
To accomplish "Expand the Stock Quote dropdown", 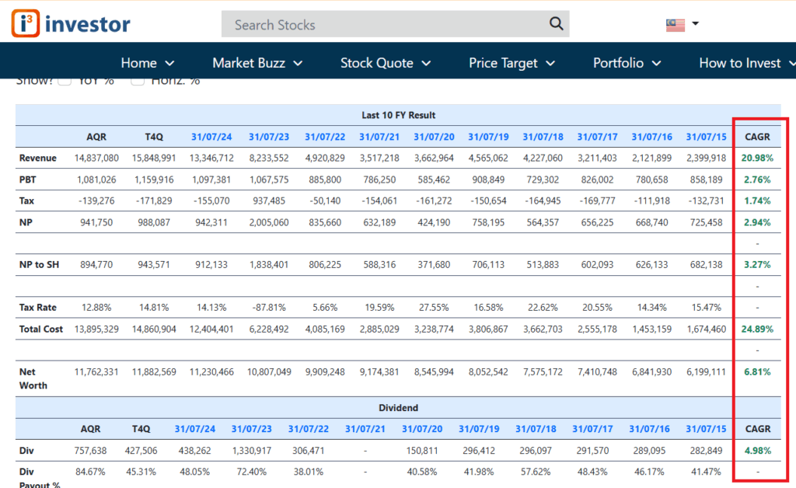I will pos(386,63).
